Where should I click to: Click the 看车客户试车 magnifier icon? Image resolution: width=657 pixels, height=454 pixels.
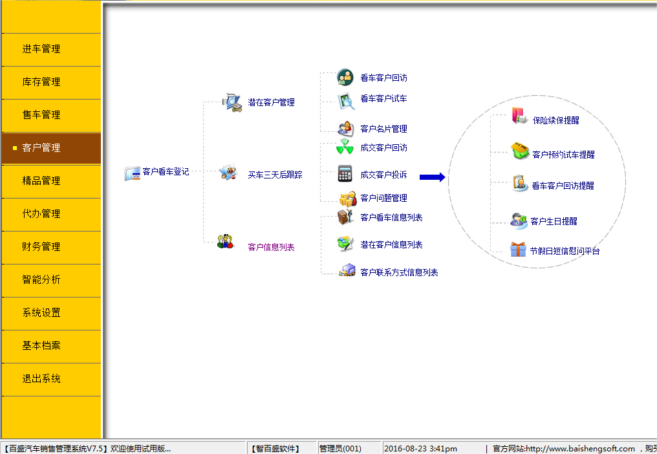[x=346, y=101]
